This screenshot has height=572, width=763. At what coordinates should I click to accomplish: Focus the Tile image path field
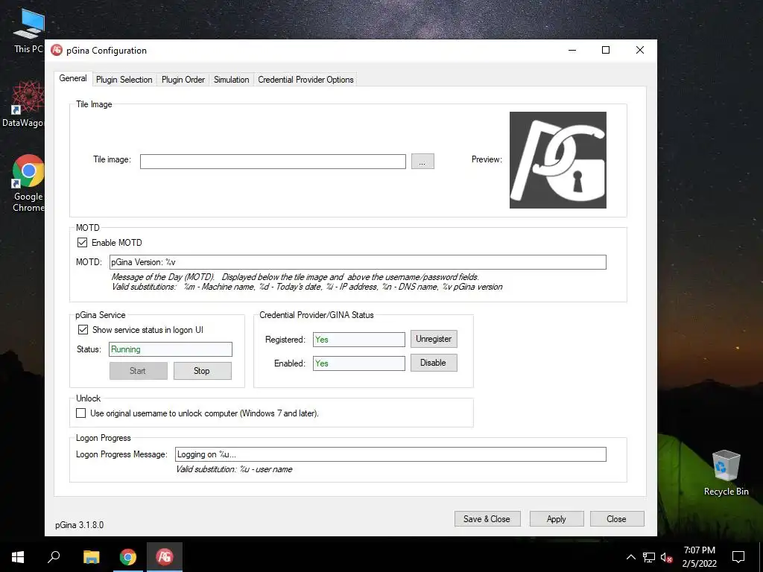click(273, 162)
